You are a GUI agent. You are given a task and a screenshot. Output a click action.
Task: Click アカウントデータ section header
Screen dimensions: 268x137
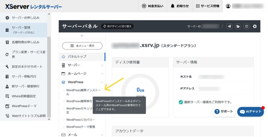[x=183, y=131]
